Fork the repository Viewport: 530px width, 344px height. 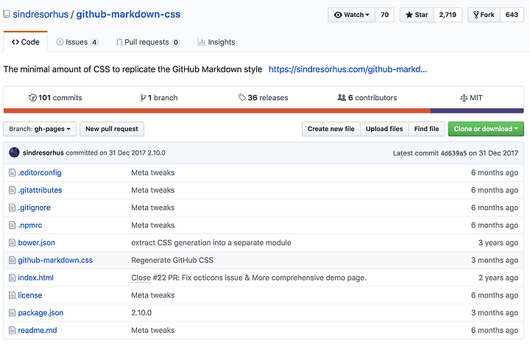[484, 15]
